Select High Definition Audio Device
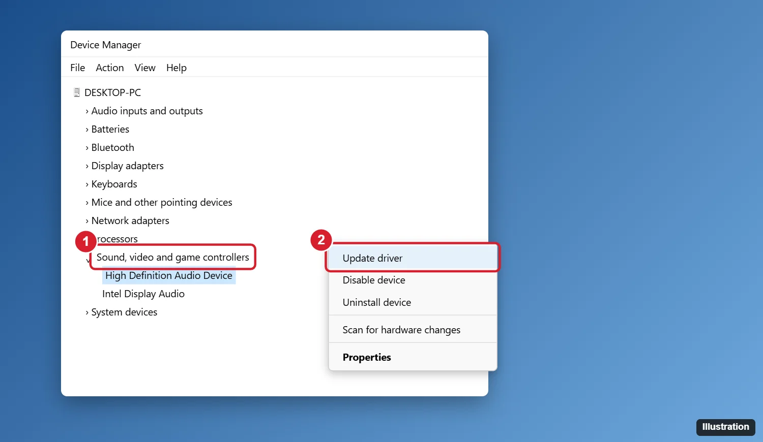 point(169,275)
